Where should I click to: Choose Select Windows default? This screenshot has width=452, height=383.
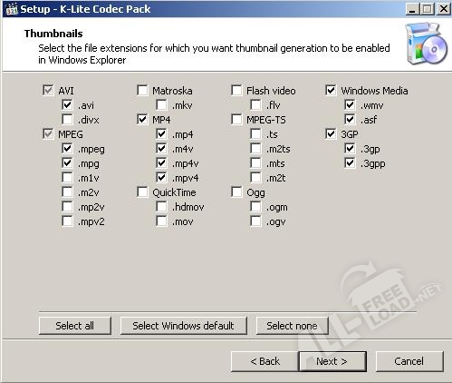tap(184, 326)
